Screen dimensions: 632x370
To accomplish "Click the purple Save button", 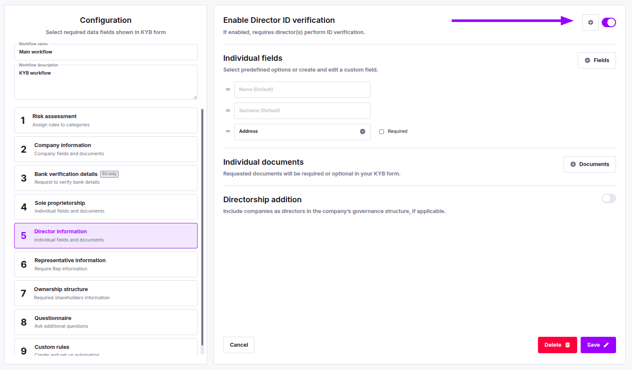I will [x=598, y=345].
